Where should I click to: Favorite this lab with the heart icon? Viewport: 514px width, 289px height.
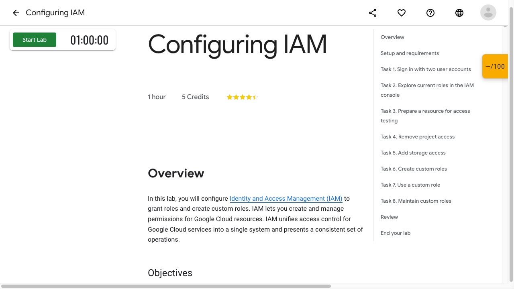402,13
